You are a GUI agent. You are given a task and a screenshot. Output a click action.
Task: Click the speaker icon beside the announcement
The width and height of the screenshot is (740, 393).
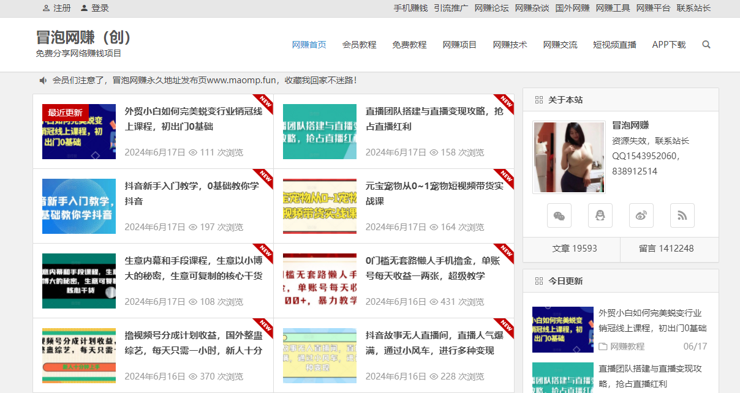click(x=42, y=80)
